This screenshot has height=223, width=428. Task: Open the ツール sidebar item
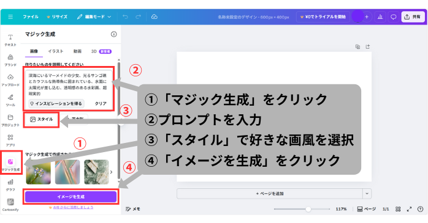coord(10,100)
